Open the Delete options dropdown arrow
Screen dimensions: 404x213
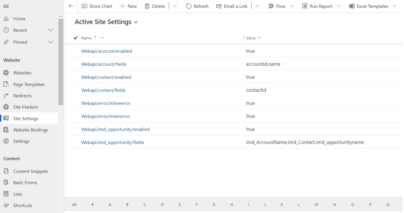[175, 6]
